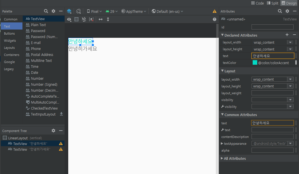Open Default (en-us) locale dropdown
The width and height of the screenshot is (299, 174).
pos(167,11)
